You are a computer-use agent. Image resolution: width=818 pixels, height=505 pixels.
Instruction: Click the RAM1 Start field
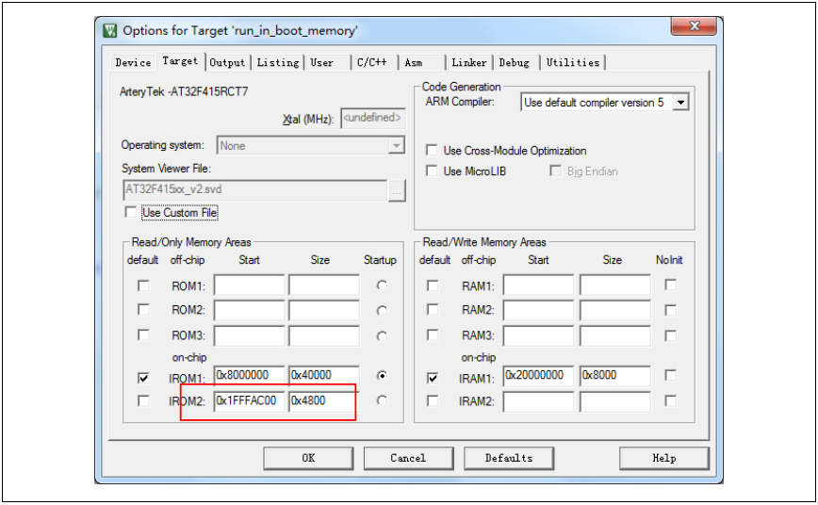point(538,285)
